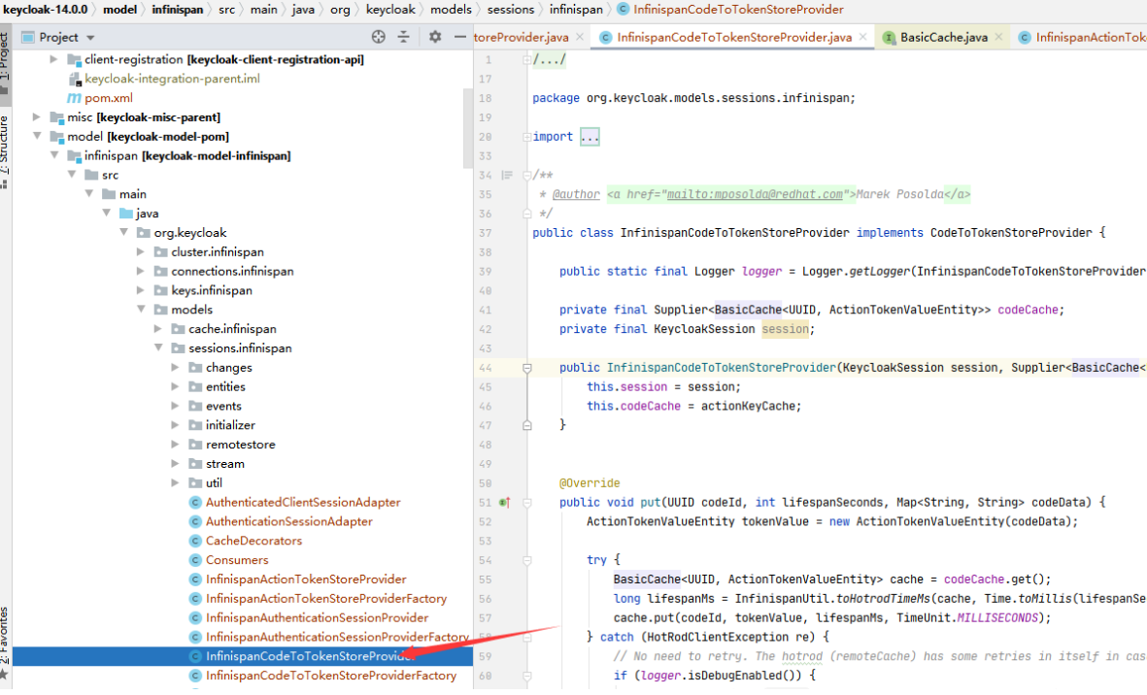The image size is (1147, 695).
Task: Expand the folded header comment on line 1
Action: tap(550, 60)
